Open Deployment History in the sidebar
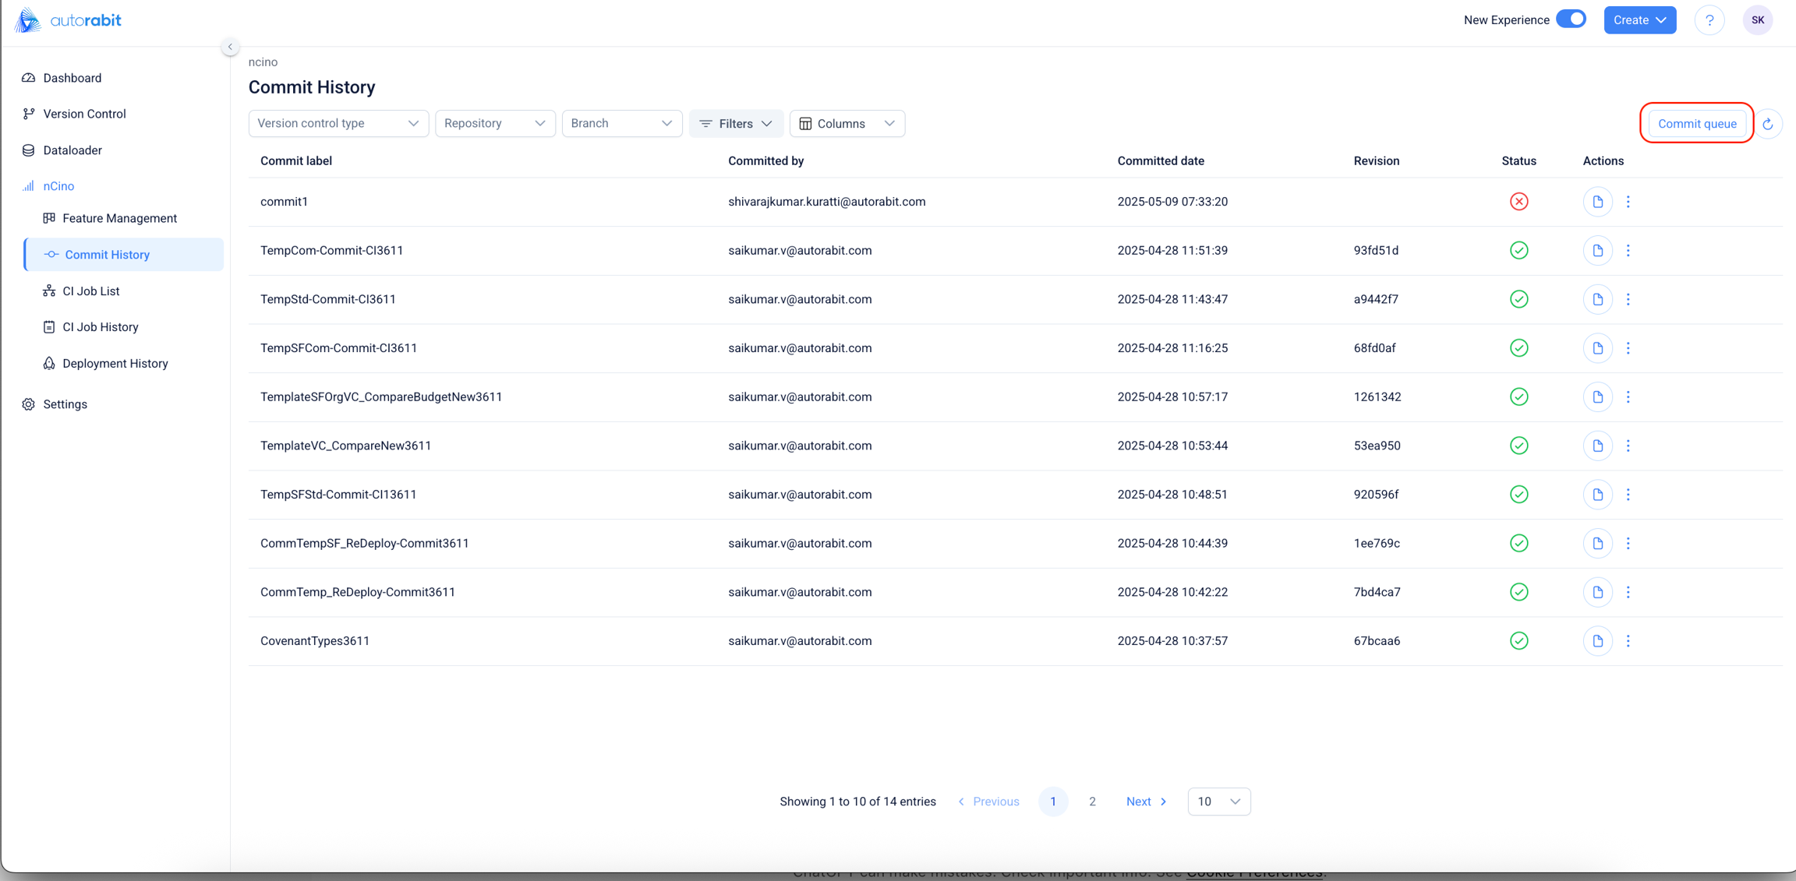This screenshot has width=1796, height=881. 115,364
